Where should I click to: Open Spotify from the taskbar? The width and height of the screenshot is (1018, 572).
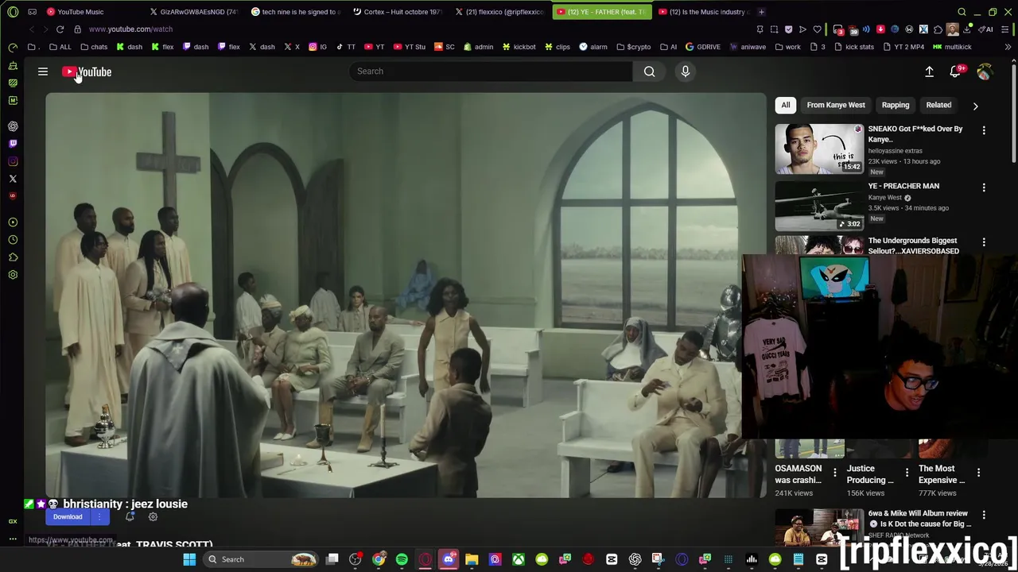point(402,559)
